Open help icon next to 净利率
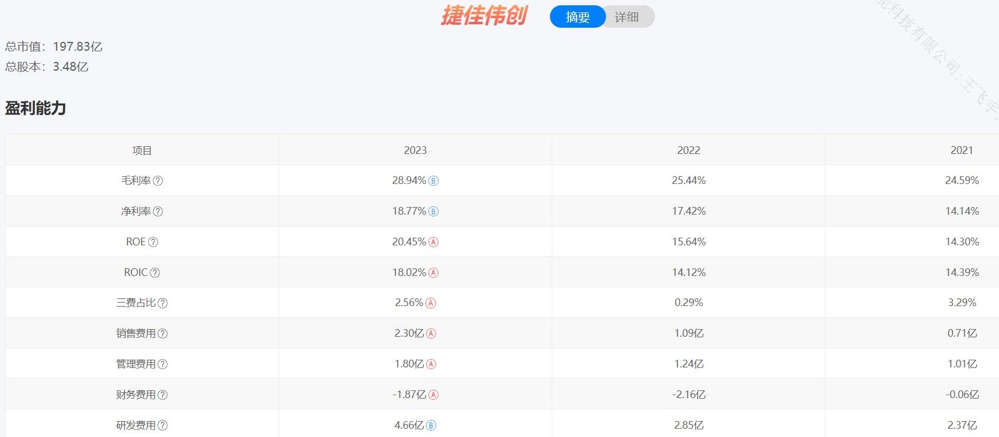Image resolution: width=999 pixels, height=437 pixels. pos(158,212)
